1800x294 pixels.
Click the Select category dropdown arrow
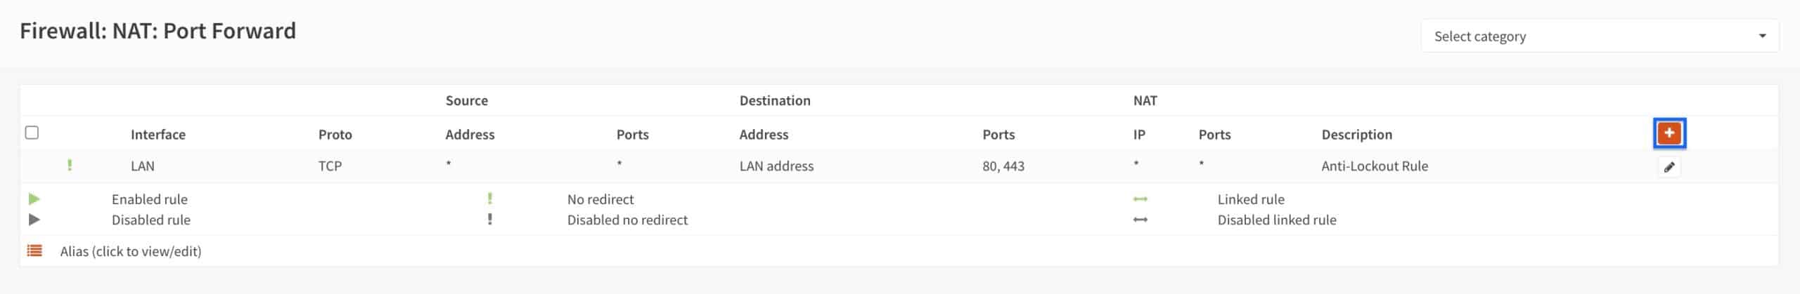[1762, 36]
